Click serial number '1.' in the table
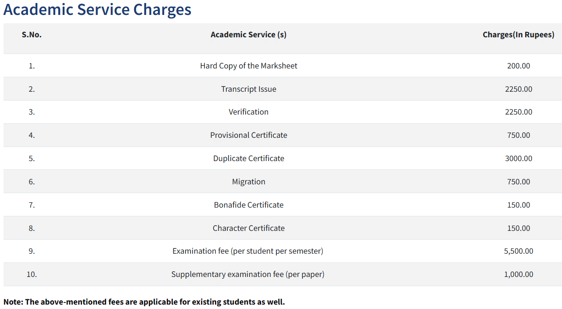This screenshot has height=309, width=562. tap(32, 66)
